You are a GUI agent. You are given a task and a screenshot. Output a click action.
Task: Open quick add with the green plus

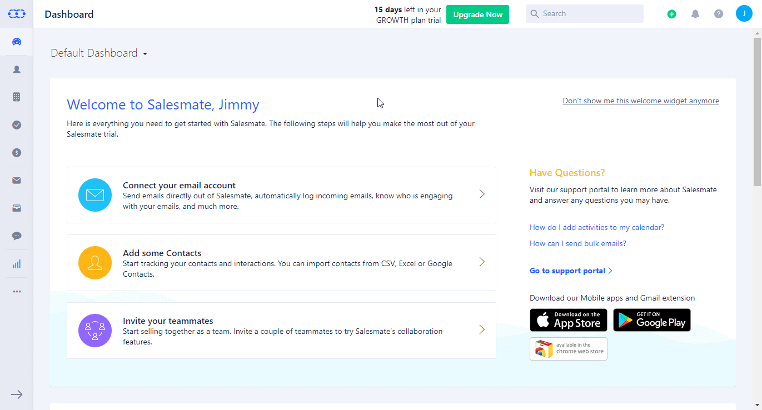click(x=671, y=14)
